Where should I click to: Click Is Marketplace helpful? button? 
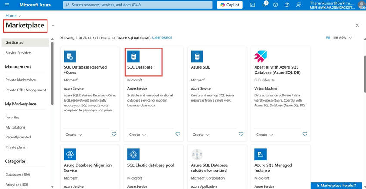pyautogui.click(x=336, y=185)
